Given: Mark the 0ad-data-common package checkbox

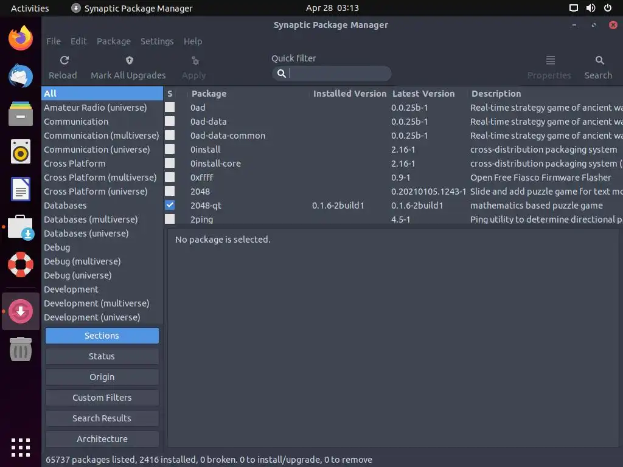Looking at the screenshot, I should 170,135.
